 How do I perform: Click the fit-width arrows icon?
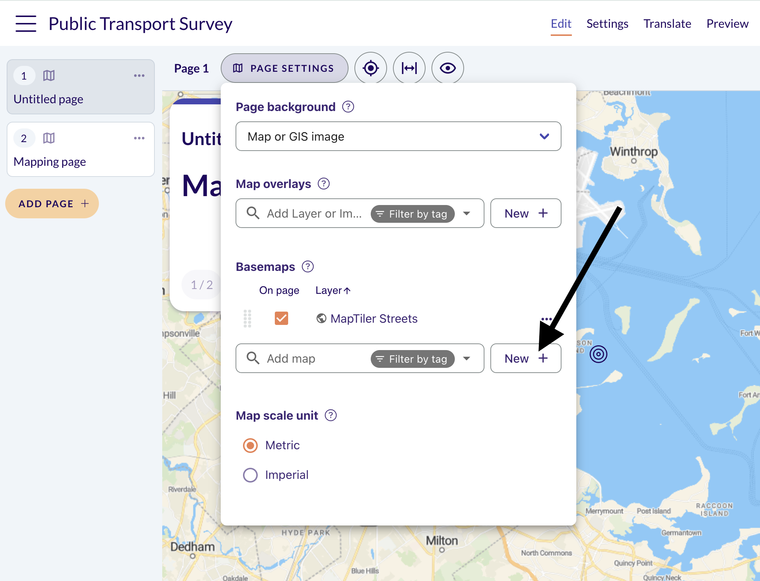pyautogui.click(x=409, y=68)
